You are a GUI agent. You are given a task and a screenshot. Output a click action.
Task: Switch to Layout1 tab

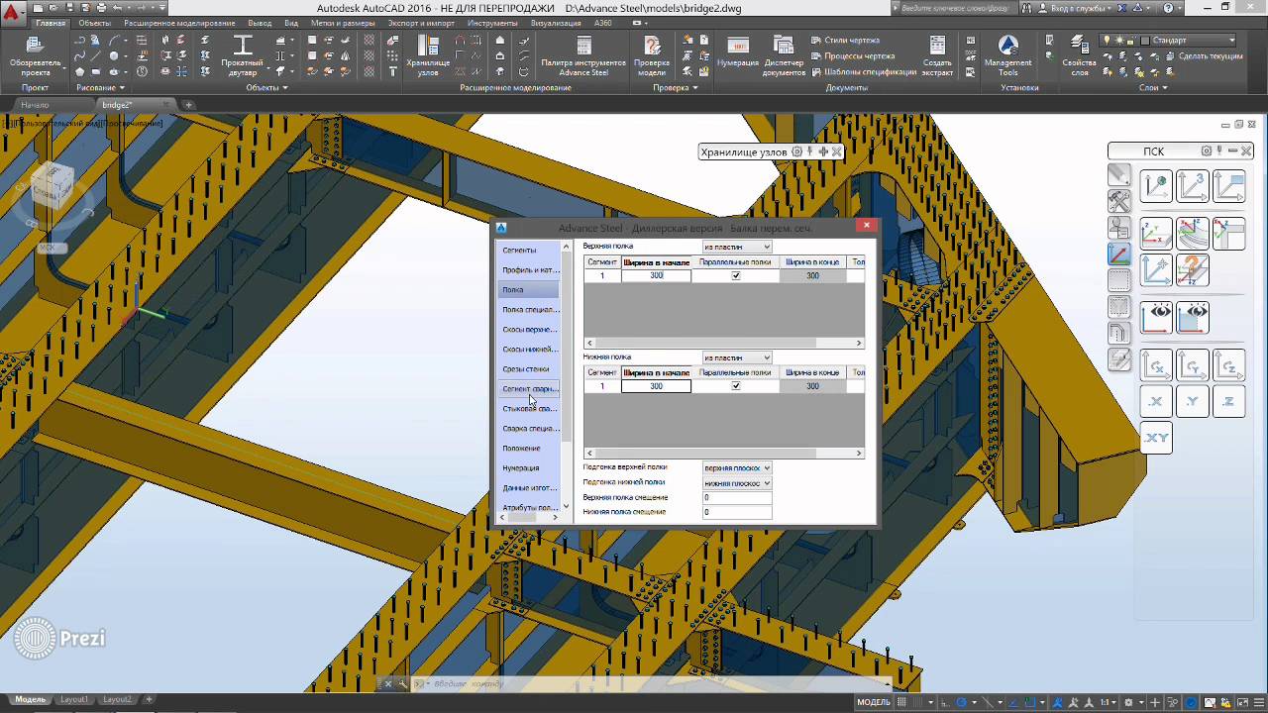coord(74,699)
